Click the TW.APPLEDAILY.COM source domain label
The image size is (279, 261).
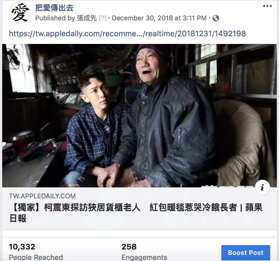click(x=42, y=196)
